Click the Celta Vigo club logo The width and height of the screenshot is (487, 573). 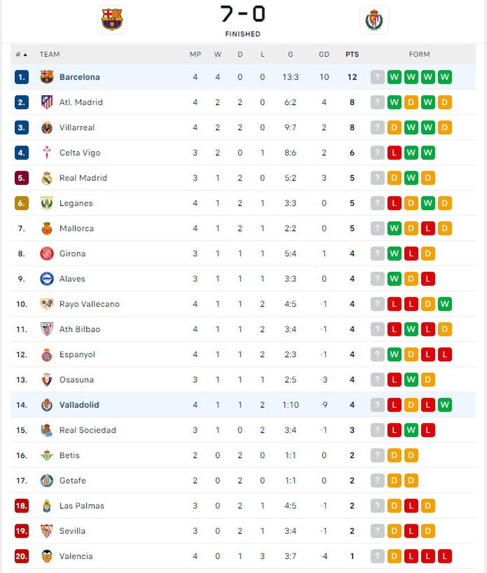pos(47,153)
